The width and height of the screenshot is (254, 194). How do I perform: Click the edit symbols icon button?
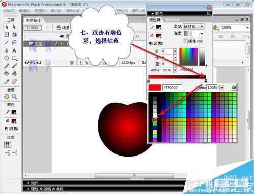215,28
